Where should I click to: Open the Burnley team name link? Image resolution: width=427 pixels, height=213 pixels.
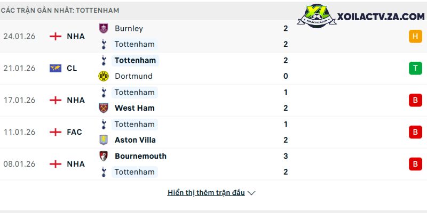[x=129, y=28]
